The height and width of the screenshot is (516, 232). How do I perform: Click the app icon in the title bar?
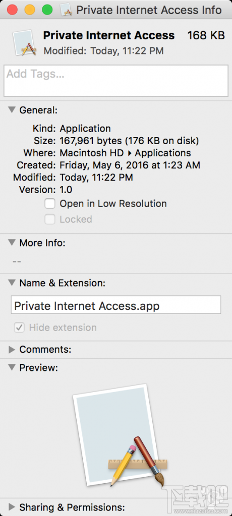click(x=67, y=10)
